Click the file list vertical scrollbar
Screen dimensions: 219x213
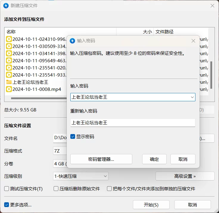click(211, 75)
